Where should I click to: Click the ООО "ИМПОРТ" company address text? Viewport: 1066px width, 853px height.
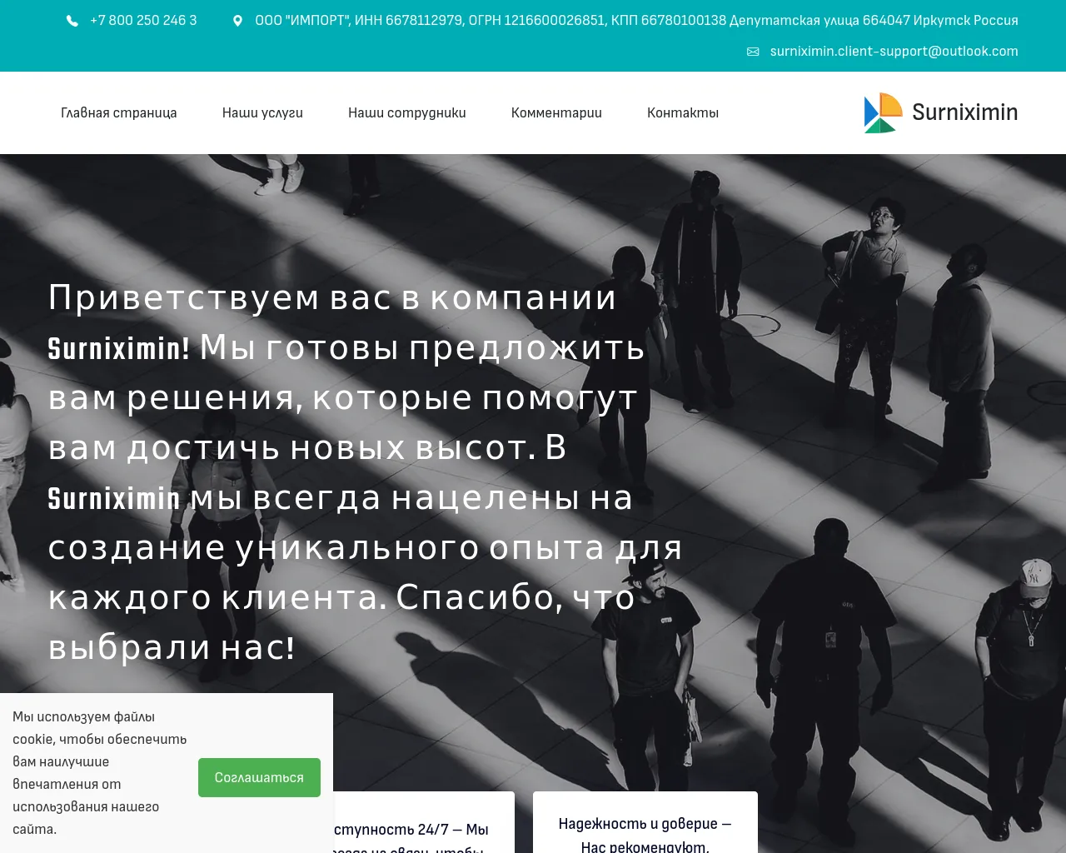point(636,21)
